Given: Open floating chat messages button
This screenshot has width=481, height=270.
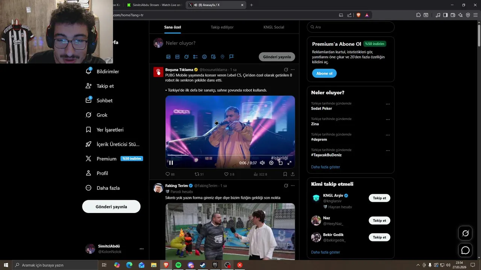Looking at the screenshot, I should (x=465, y=250).
